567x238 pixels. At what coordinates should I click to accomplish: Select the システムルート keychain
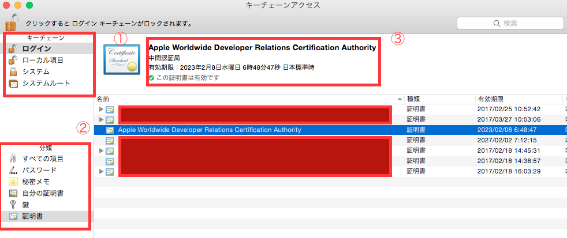click(47, 83)
